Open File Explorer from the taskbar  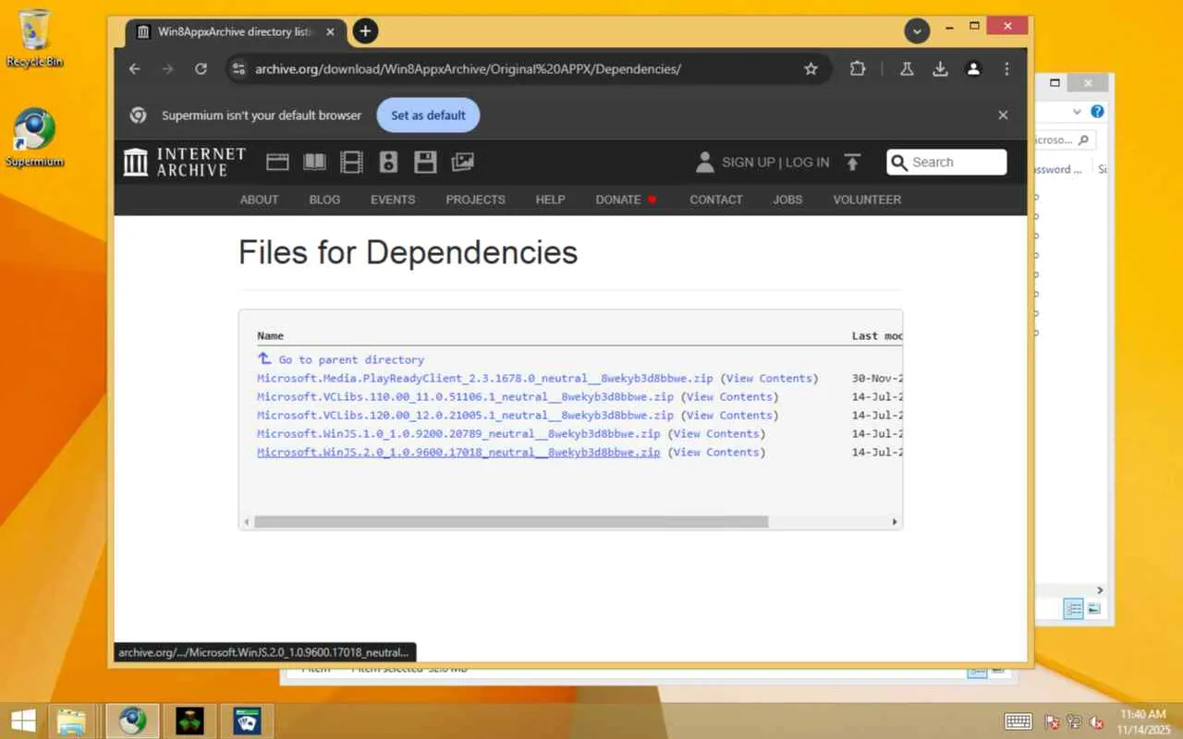pos(72,721)
